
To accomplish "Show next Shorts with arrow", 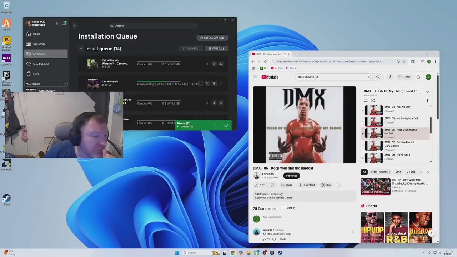I will coord(431,233).
